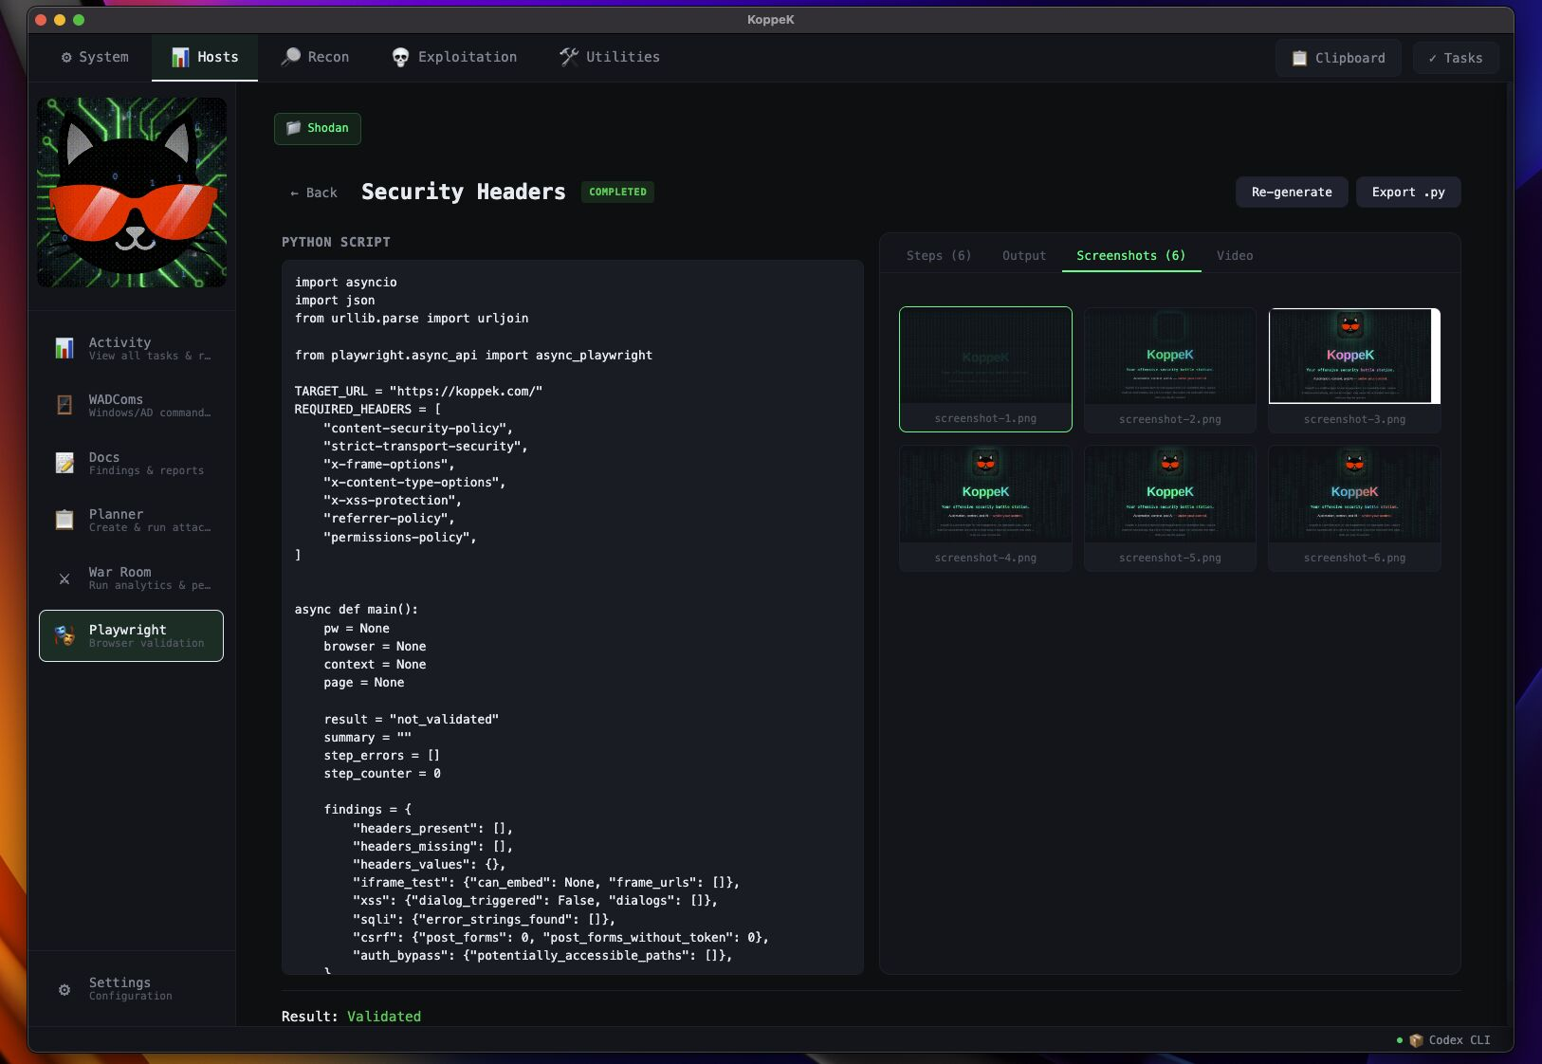Open the Video tab

[1236, 255]
